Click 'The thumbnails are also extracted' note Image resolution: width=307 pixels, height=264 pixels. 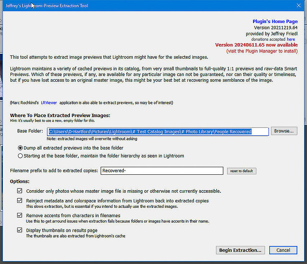[76, 236]
